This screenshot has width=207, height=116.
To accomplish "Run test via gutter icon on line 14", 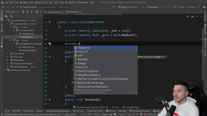I will coord(50,56).
